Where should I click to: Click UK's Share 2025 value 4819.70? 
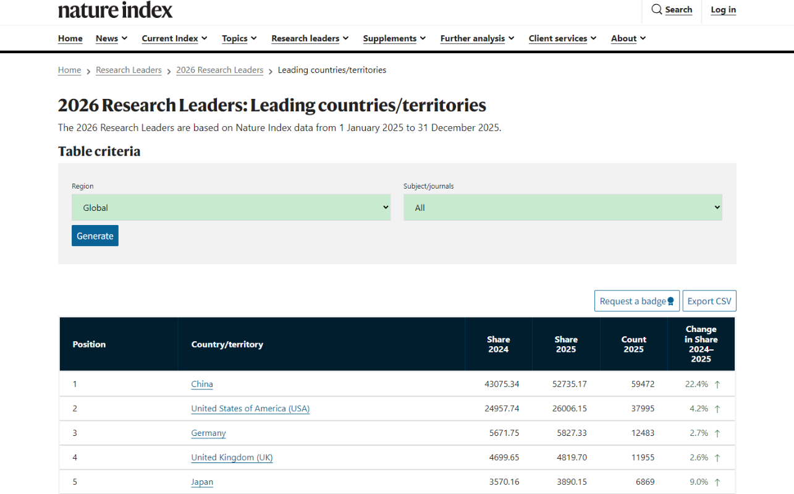pyautogui.click(x=572, y=458)
